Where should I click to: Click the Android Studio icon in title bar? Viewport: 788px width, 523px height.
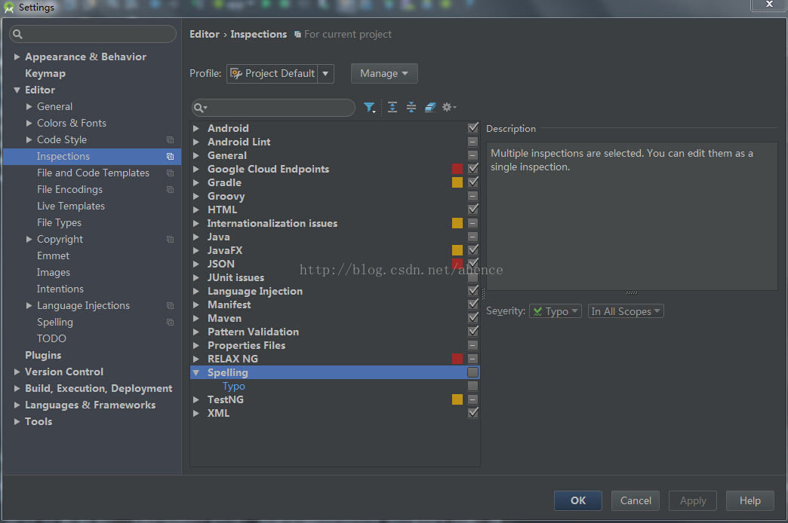pyautogui.click(x=8, y=8)
